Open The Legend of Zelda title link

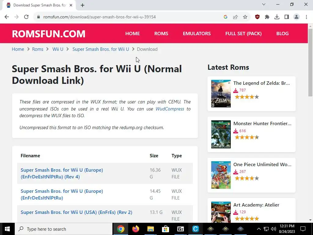point(262,83)
